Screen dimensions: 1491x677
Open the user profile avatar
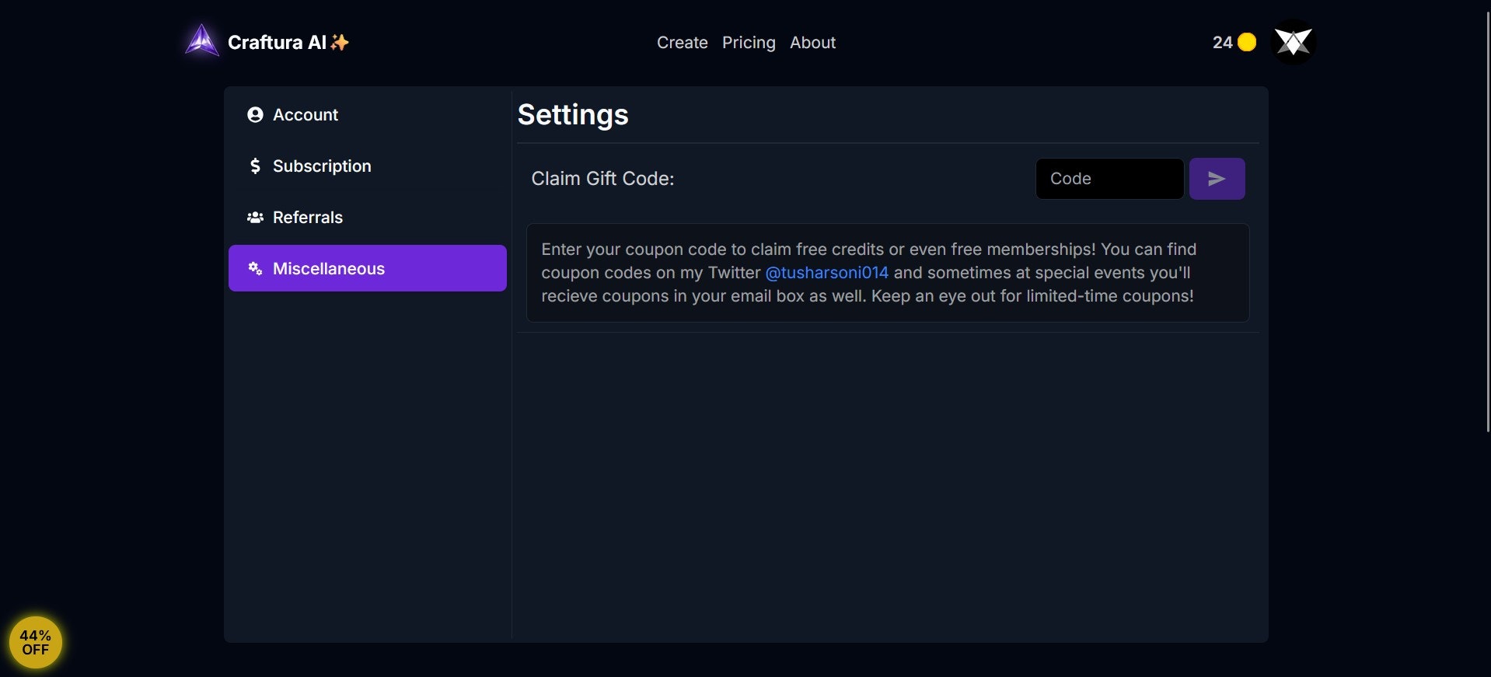click(1293, 42)
